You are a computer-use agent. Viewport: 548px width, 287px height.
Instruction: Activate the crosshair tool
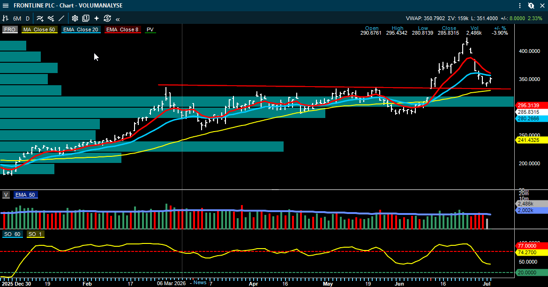coord(97,19)
